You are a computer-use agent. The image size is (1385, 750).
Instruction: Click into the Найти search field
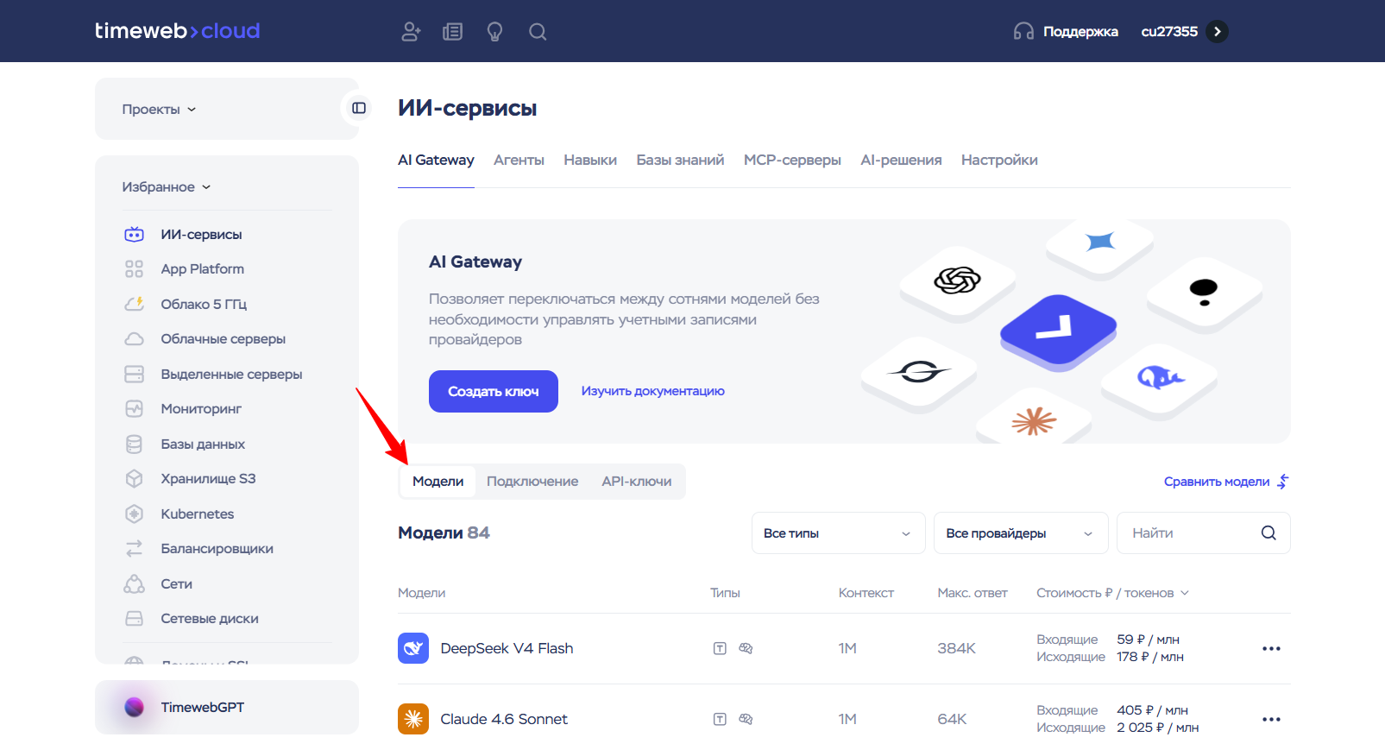[x=1203, y=533]
